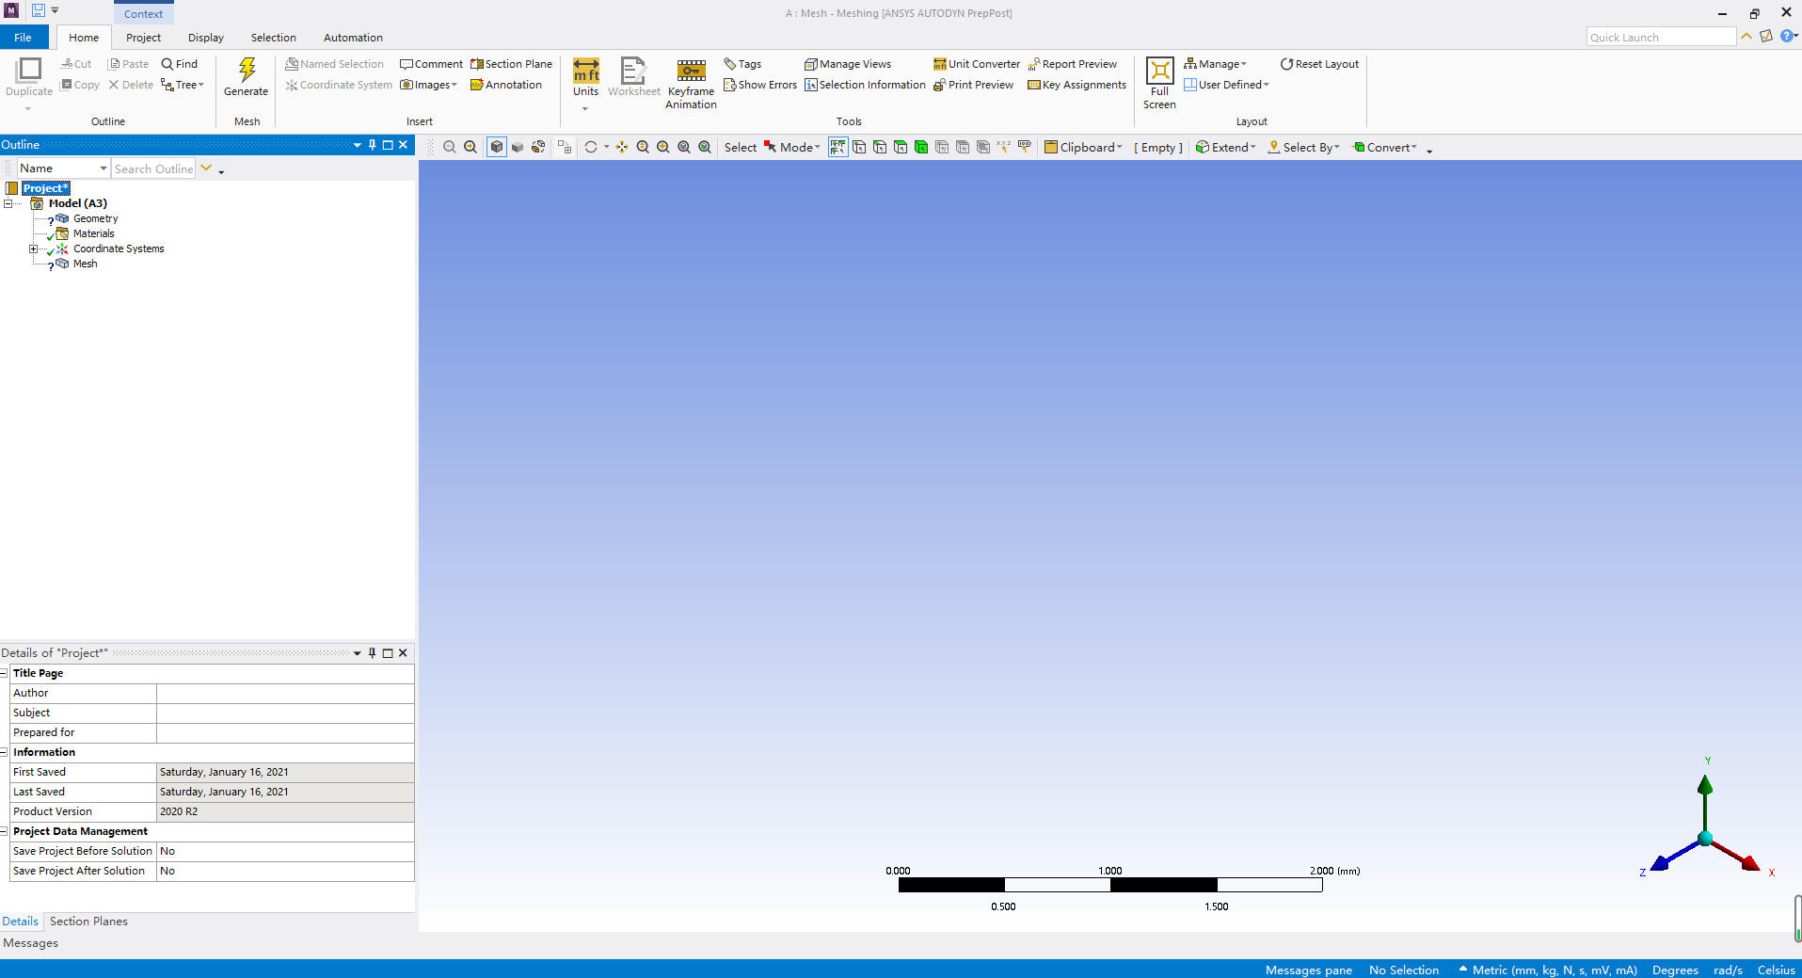Collapse the Title Page details section
1802x978 pixels.
click(4, 672)
